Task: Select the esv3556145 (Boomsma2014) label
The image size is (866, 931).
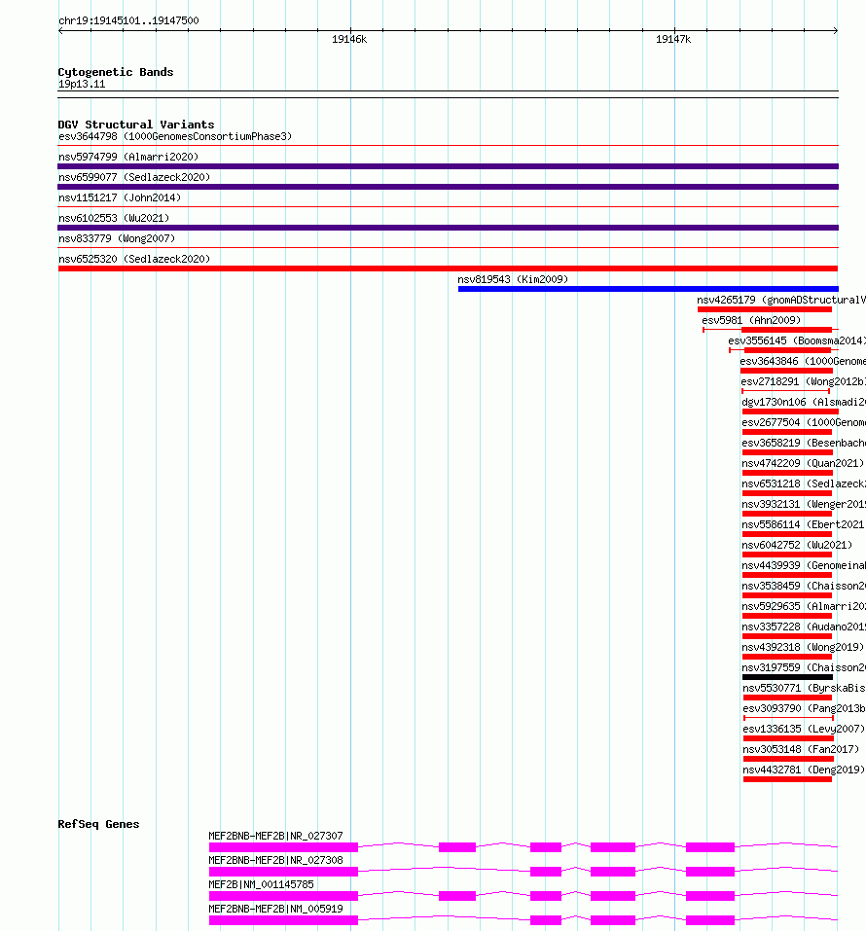Action: point(797,340)
